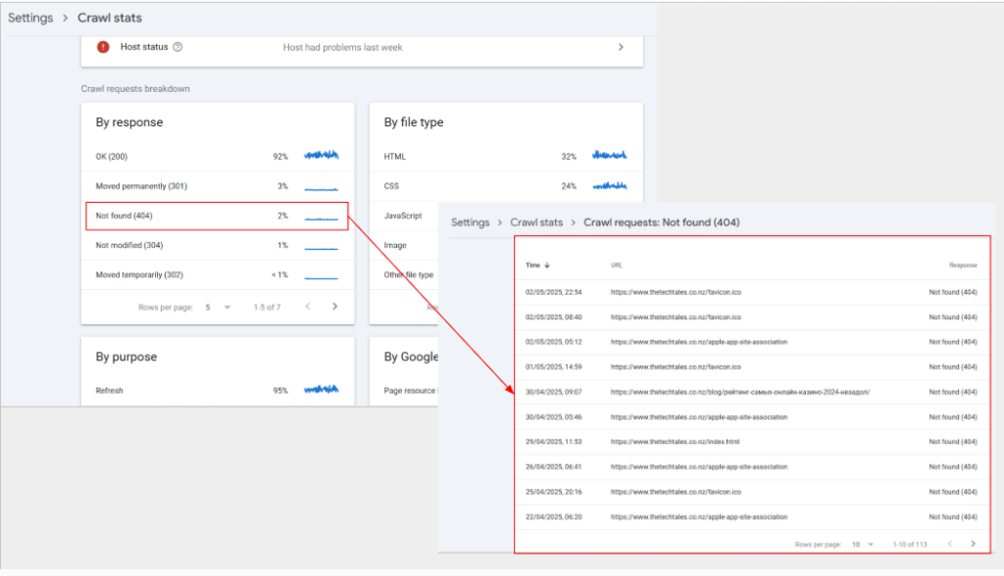Click the Response column header
The image size is (1004, 576).
coord(963,264)
